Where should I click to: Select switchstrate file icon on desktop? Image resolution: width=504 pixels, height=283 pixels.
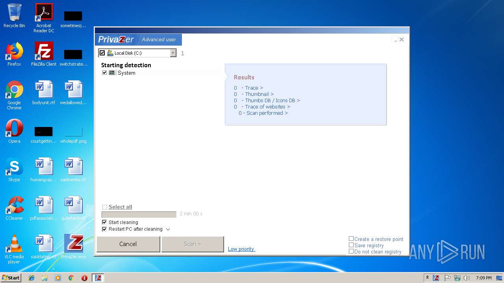pos(73,57)
